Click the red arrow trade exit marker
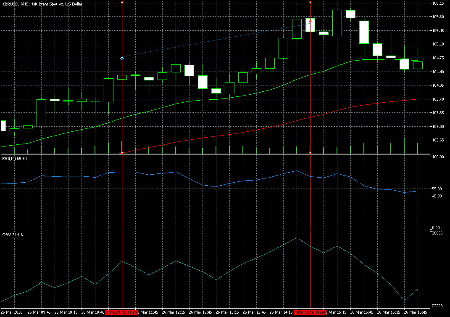This screenshot has width=450, height=317. [x=310, y=21]
